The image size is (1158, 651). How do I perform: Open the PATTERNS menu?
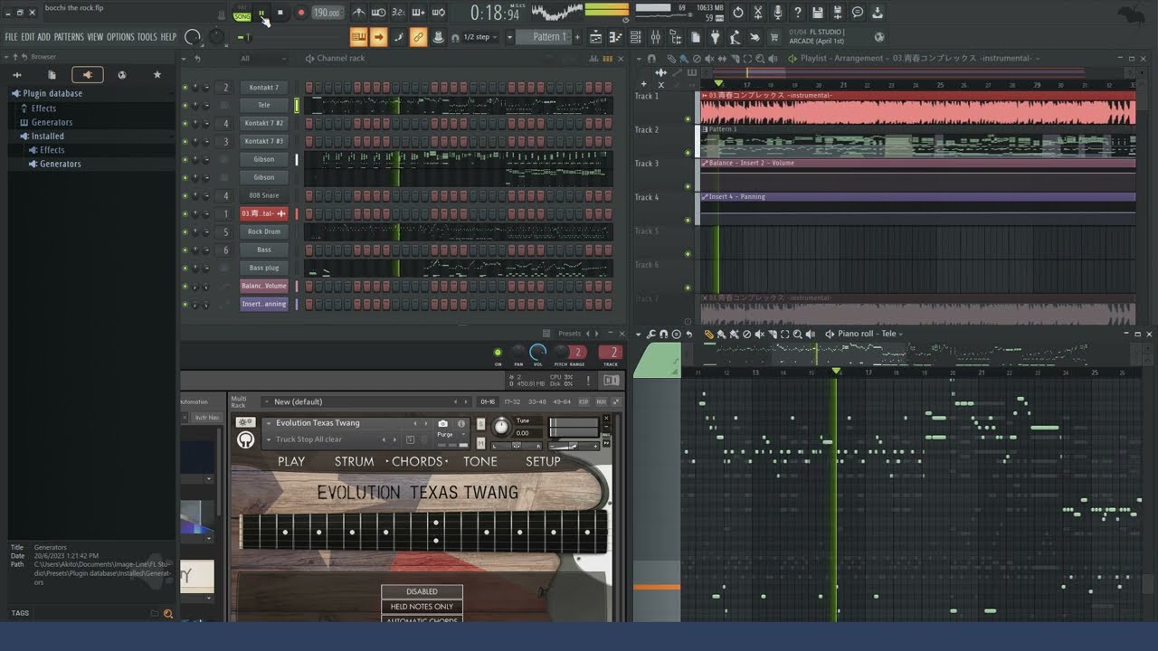(69, 37)
